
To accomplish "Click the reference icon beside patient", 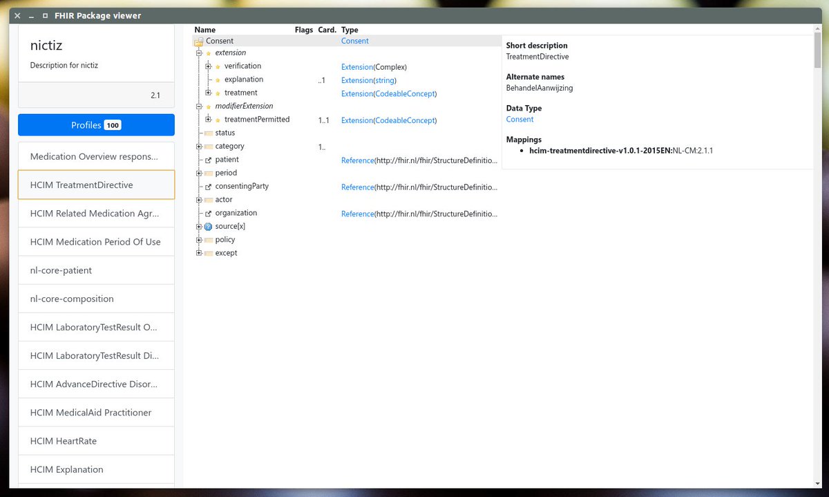I will point(209,160).
